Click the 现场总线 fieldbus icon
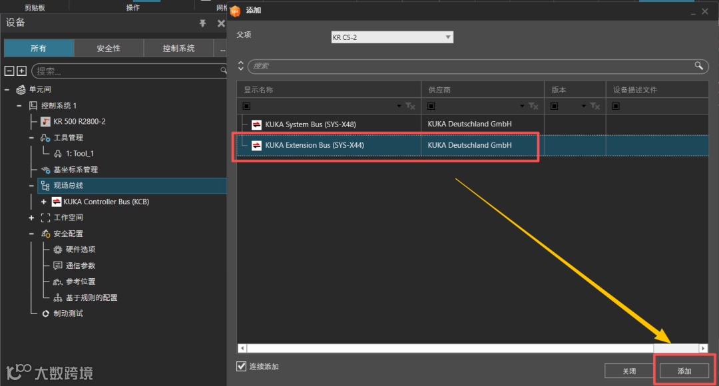The height and width of the screenshot is (386, 719). (45, 186)
